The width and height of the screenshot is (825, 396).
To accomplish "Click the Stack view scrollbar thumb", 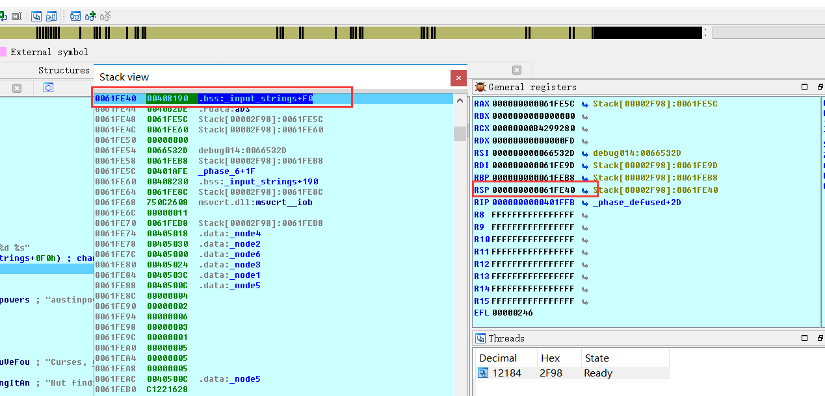I will coord(460,133).
